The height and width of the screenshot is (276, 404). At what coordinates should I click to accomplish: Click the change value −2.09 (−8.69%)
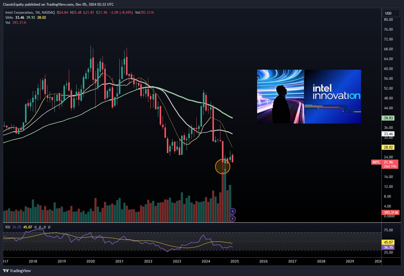click(121, 13)
